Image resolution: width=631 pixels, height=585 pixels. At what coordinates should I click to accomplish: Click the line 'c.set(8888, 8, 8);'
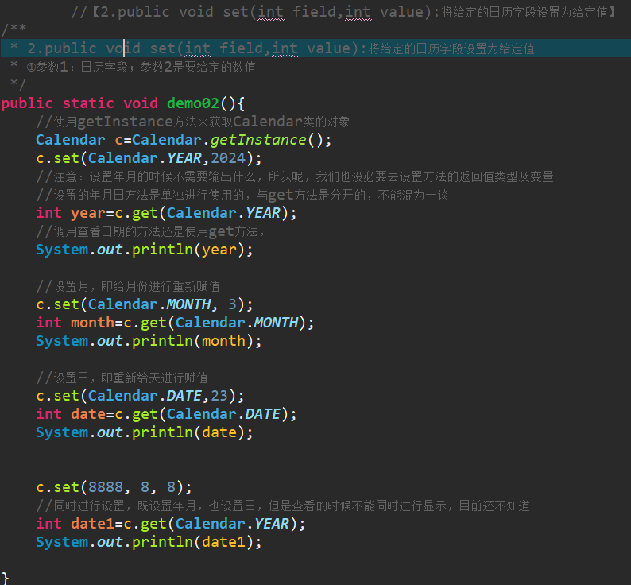coord(114,487)
